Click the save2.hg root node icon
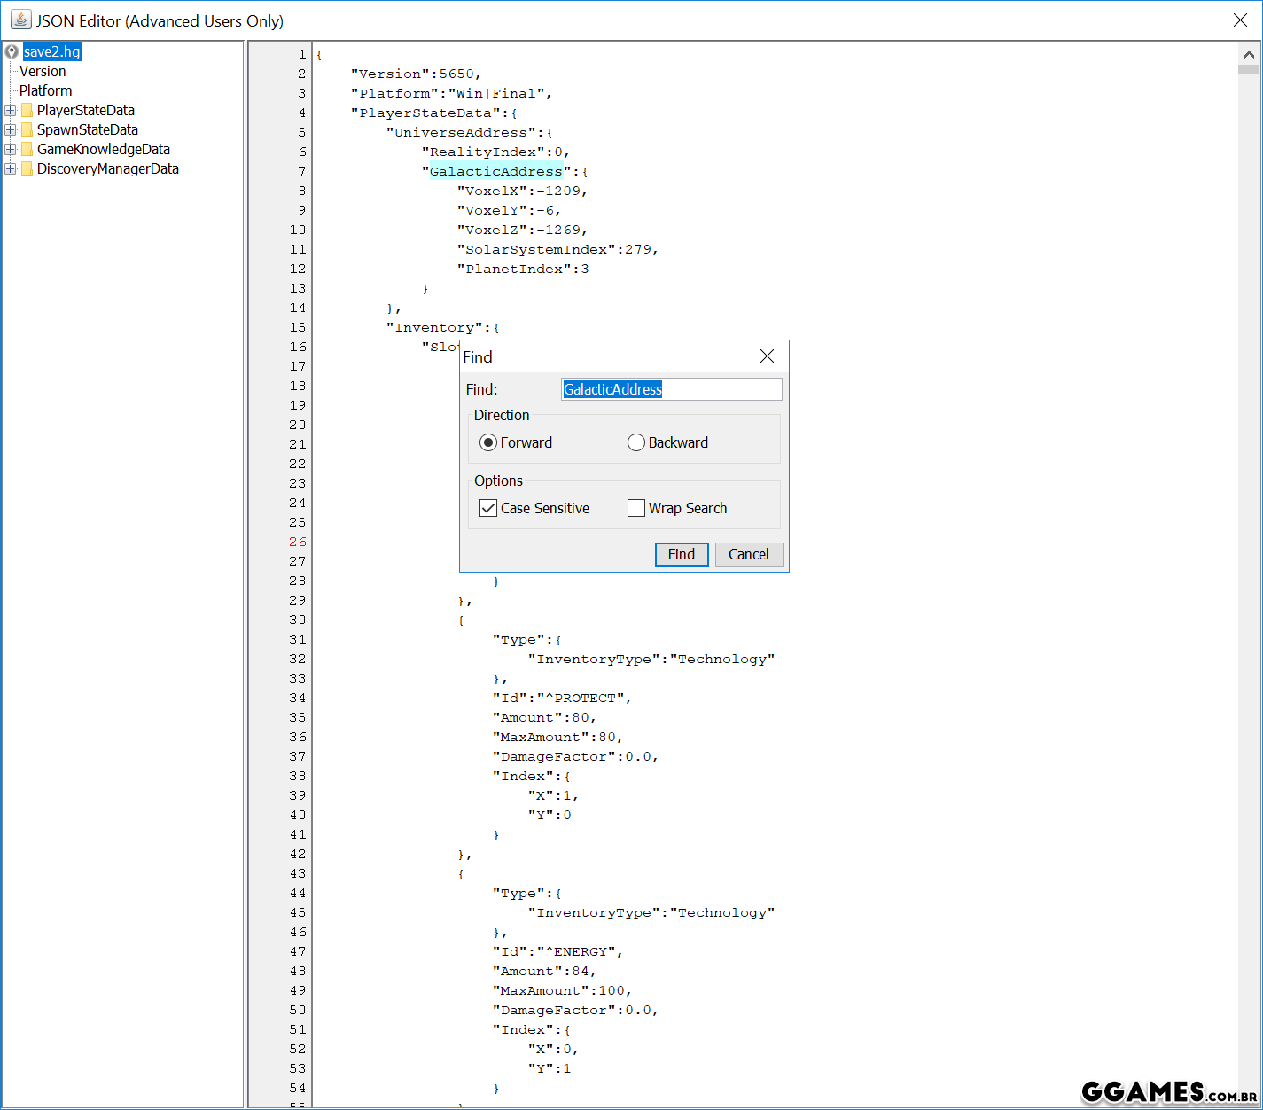The height and width of the screenshot is (1110, 1263). point(12,51)
